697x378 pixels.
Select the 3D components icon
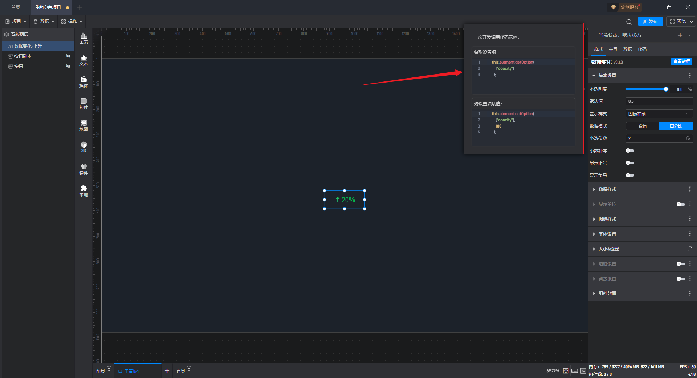[83, 147]
